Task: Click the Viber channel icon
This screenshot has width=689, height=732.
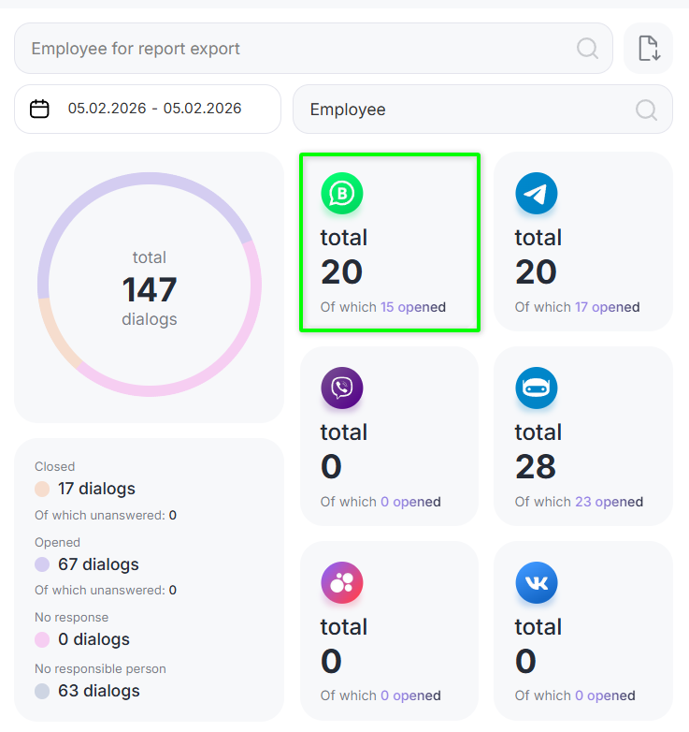Action: pyautogui.click(x=341, y=388)
